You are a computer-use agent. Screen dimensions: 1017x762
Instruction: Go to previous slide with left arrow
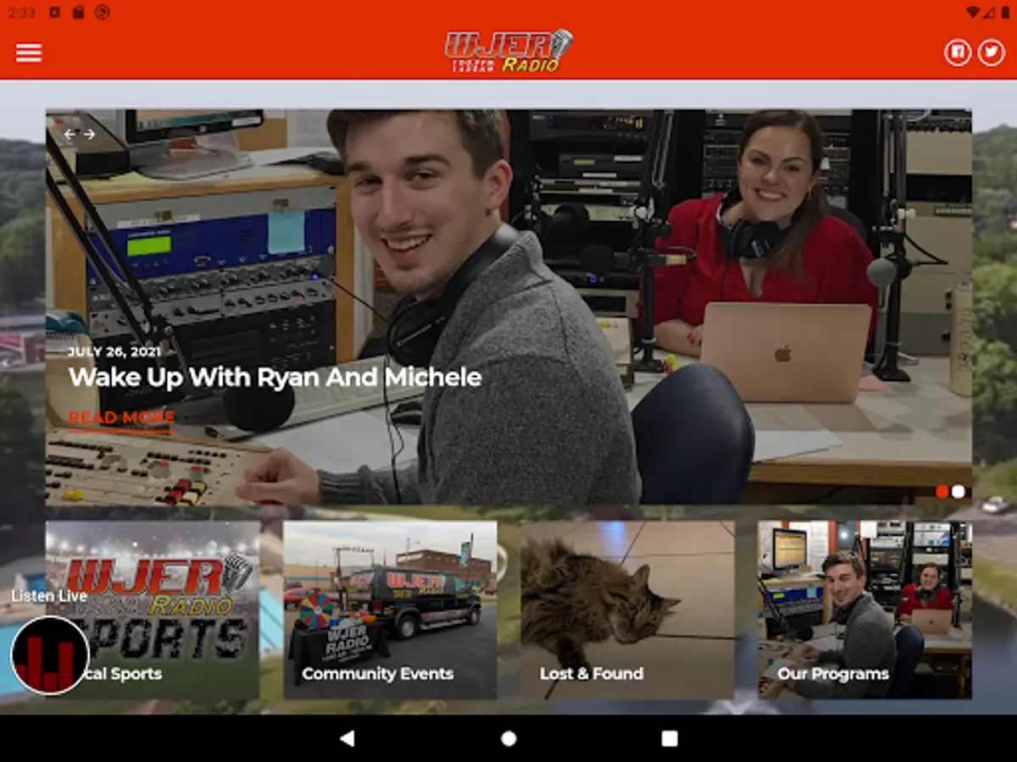[x=69, y=134]
